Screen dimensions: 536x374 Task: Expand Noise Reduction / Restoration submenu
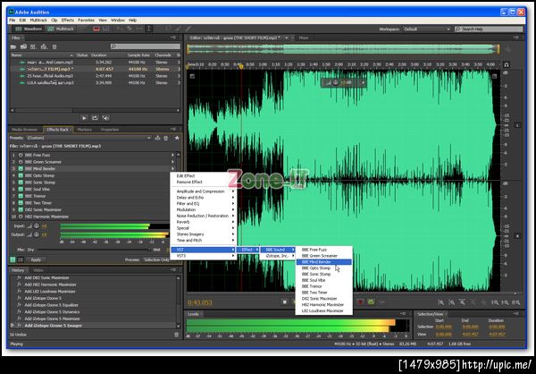[x=203, y=216]
